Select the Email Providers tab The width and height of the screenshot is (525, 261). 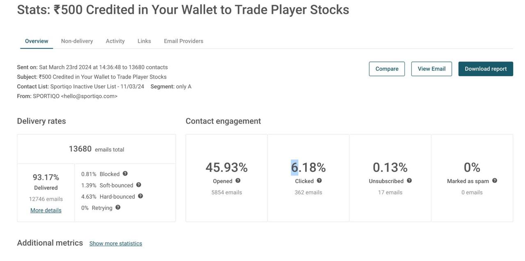pyautogui.click(x=183, y=41)
